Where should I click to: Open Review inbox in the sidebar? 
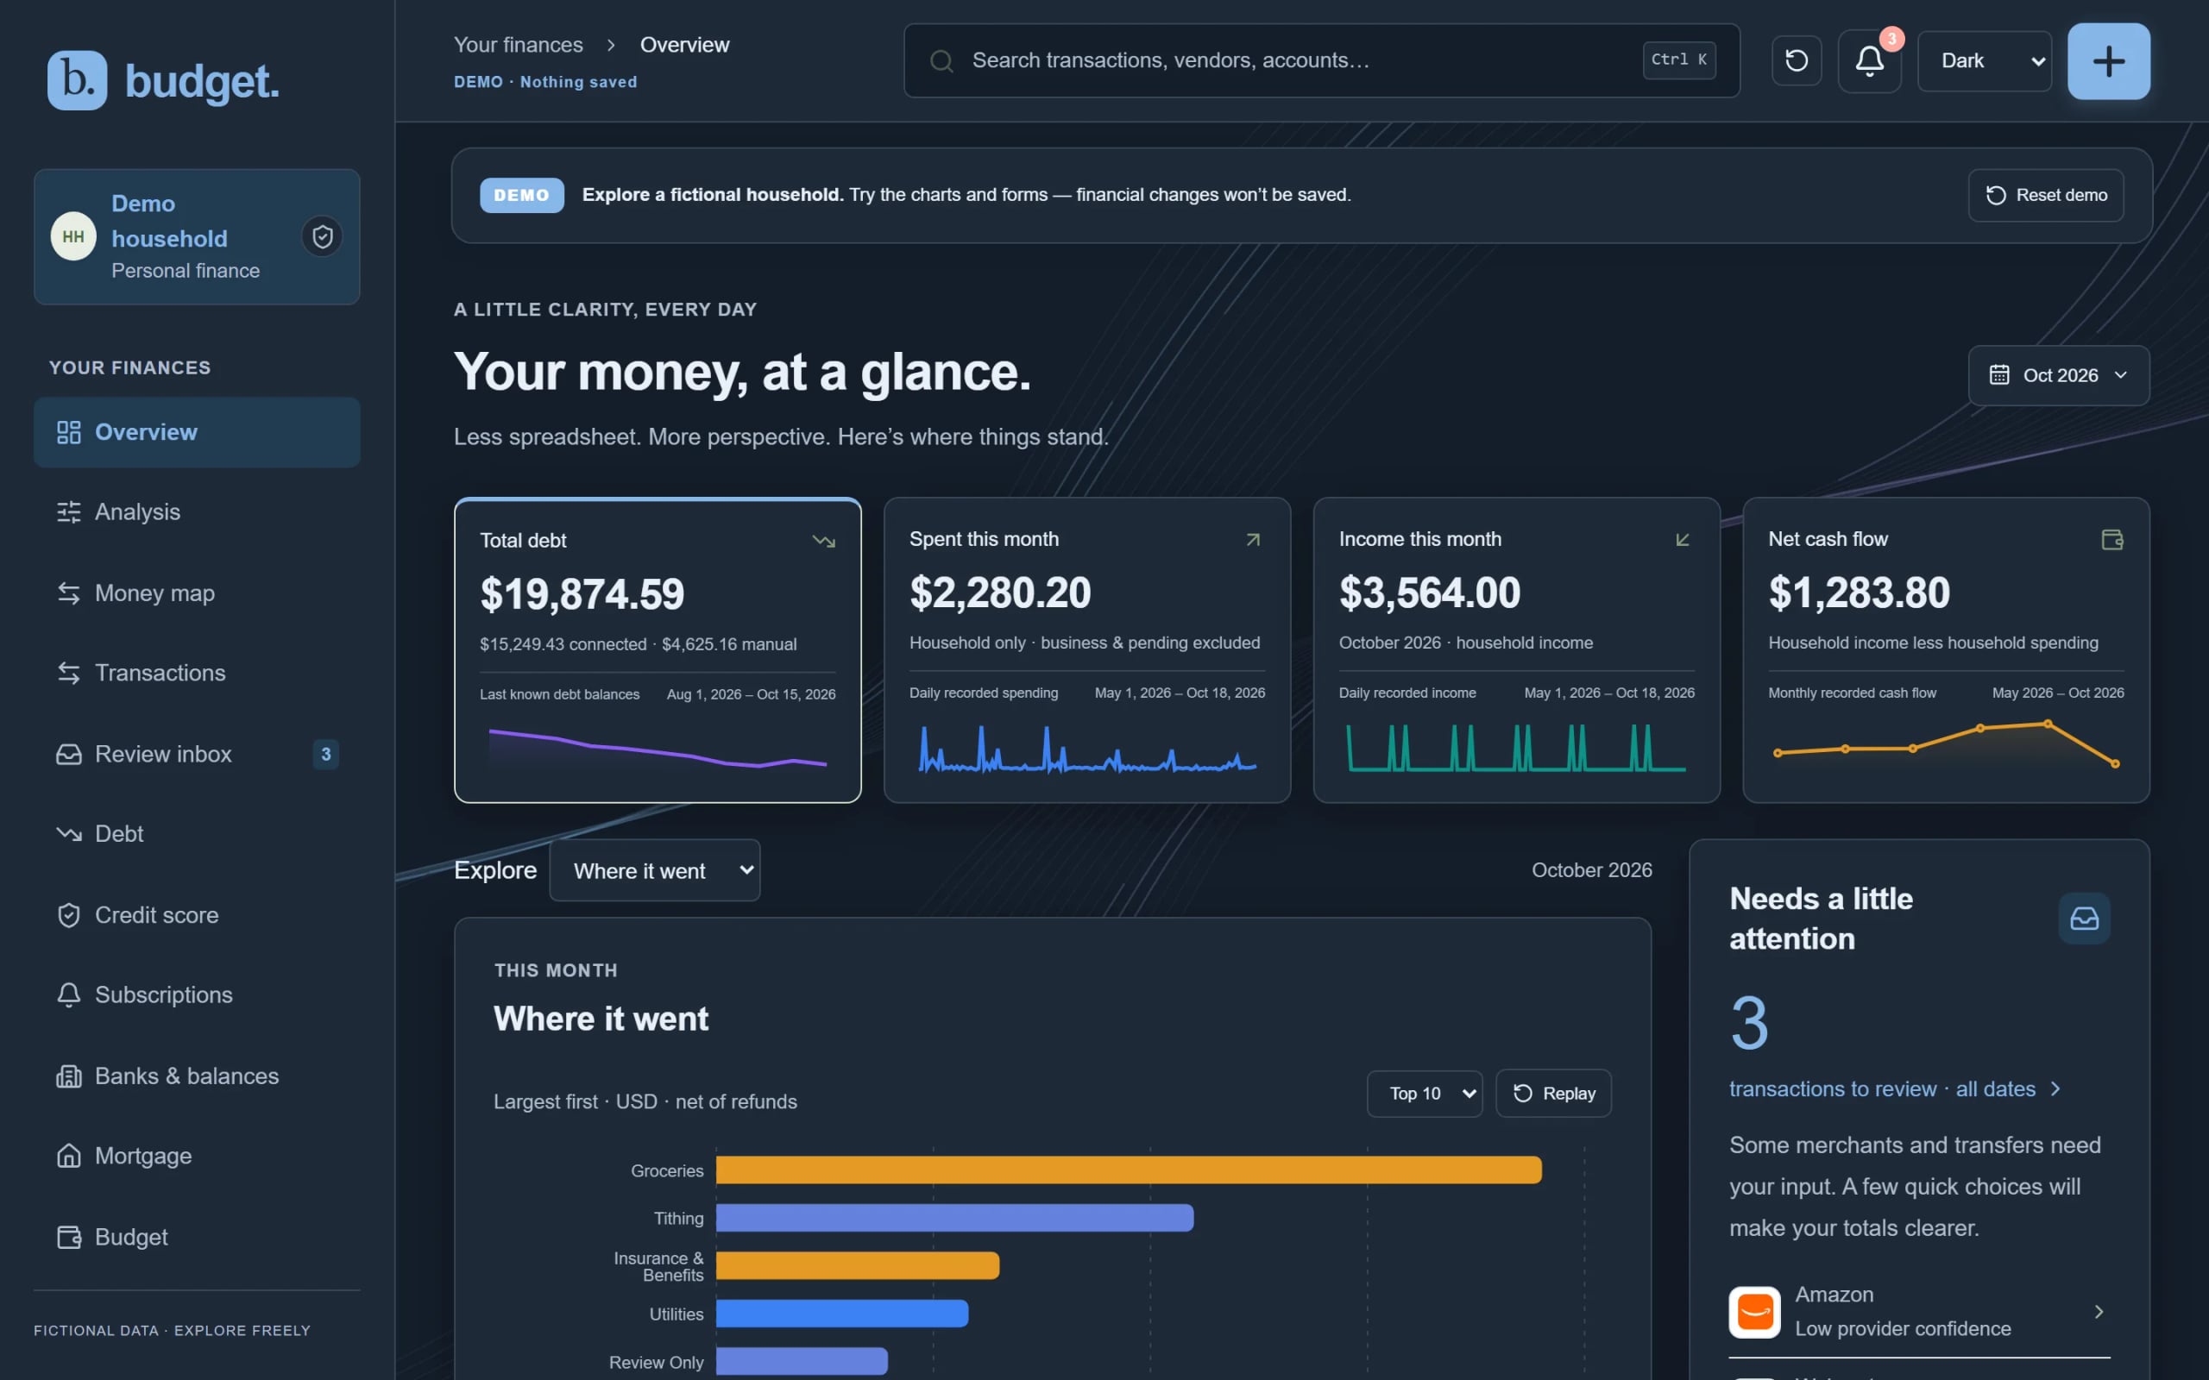pyautogui.click(x=197, y=754)
